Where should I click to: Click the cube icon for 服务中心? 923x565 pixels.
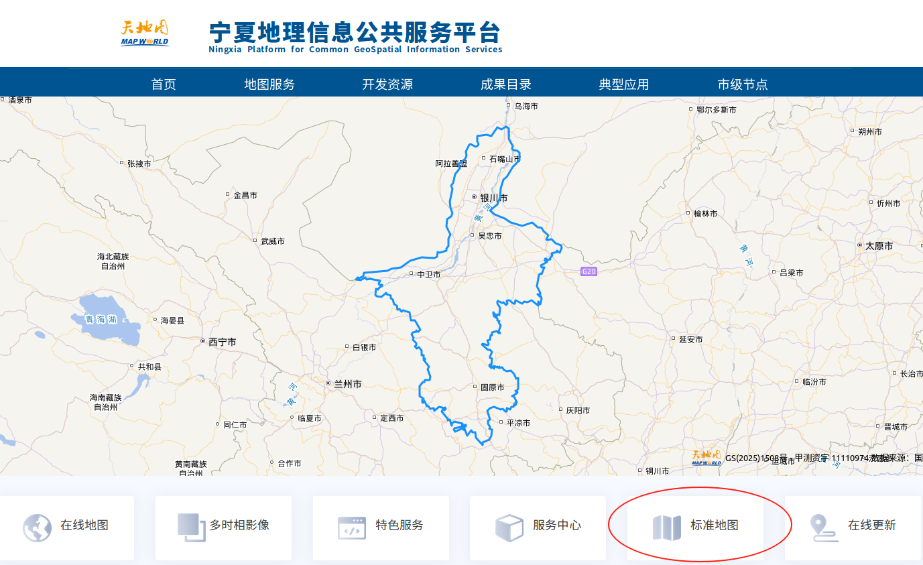click(509, 528)
